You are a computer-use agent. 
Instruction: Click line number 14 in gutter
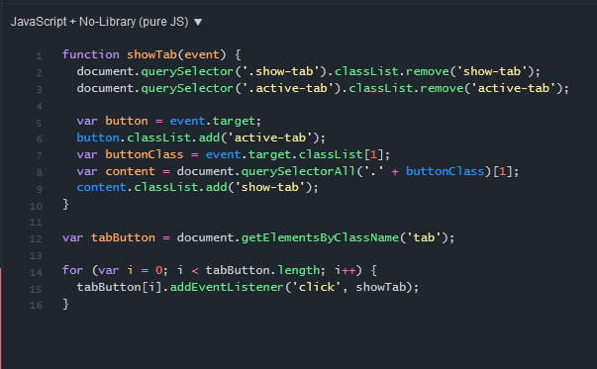point(36,272)
